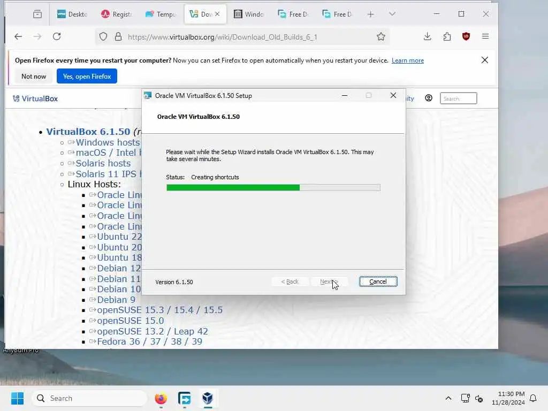
Task: Open the notifications bell icon
Action: [x=533, y=398]
